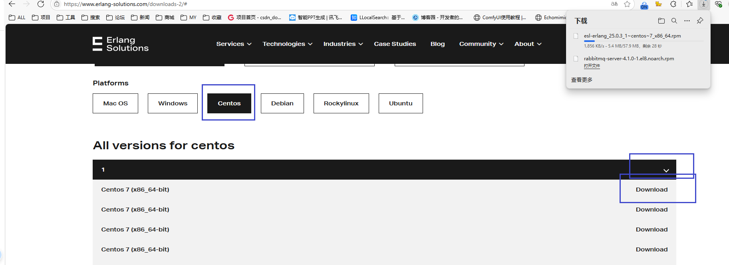
Task: Click 打开文件 for rabbitmq-server rpm
Action: tap(592, 66)
